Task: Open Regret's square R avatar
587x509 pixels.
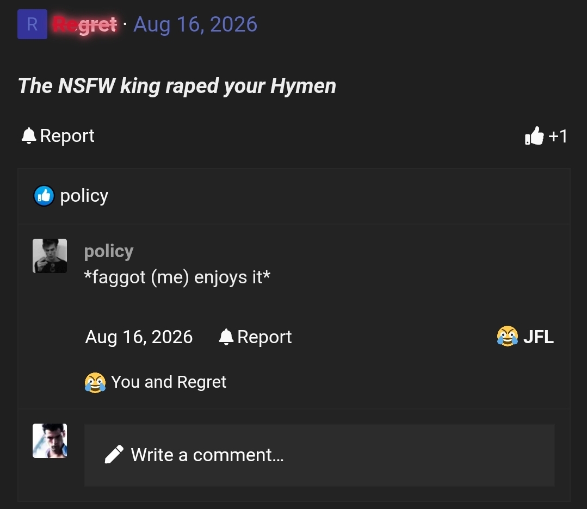Action: click(x=32, y=24)
